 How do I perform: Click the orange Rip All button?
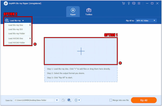click(144, 100)
